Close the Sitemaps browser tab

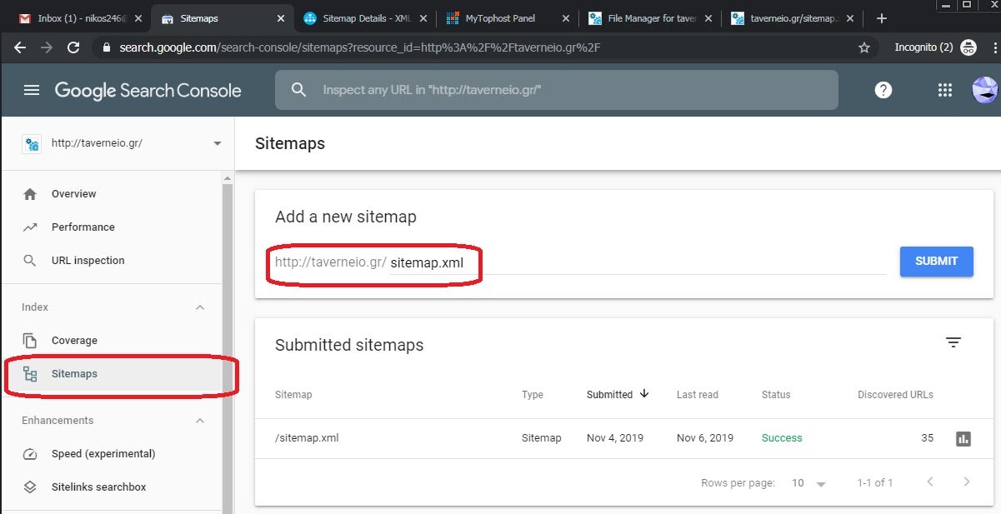tap(279, 18)
